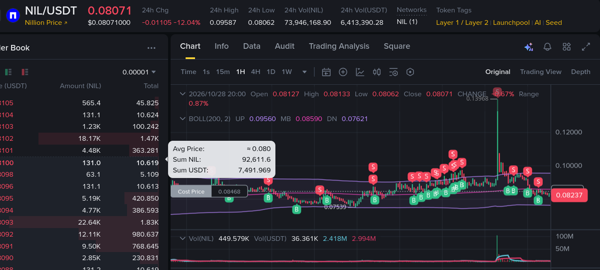Open the chart settings list-gear icon
600x270 pixels.
click(393, 72)
